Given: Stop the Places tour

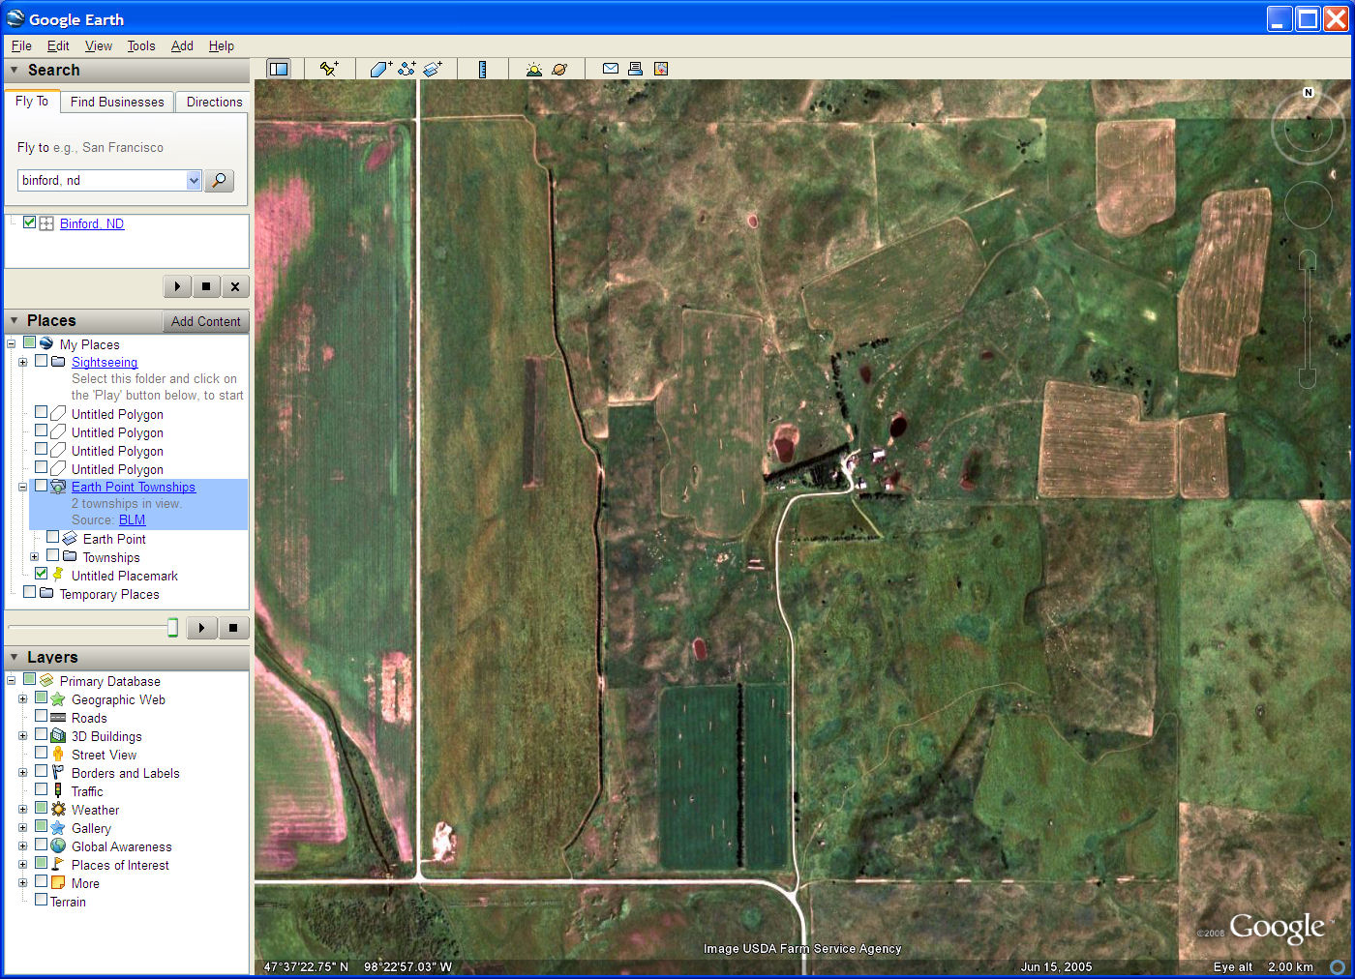Looking at the screenshot, I should point(233,628).
